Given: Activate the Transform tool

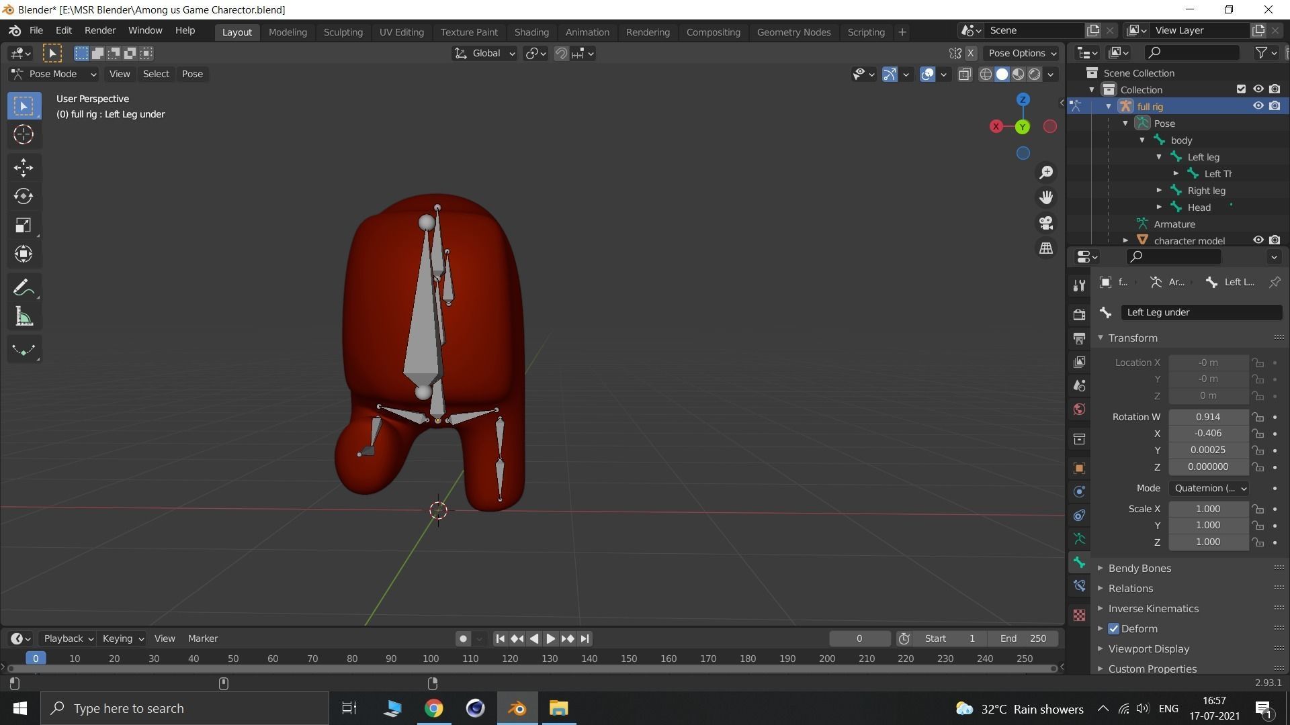Looking at the screenshot, I should tap(24, 254).
